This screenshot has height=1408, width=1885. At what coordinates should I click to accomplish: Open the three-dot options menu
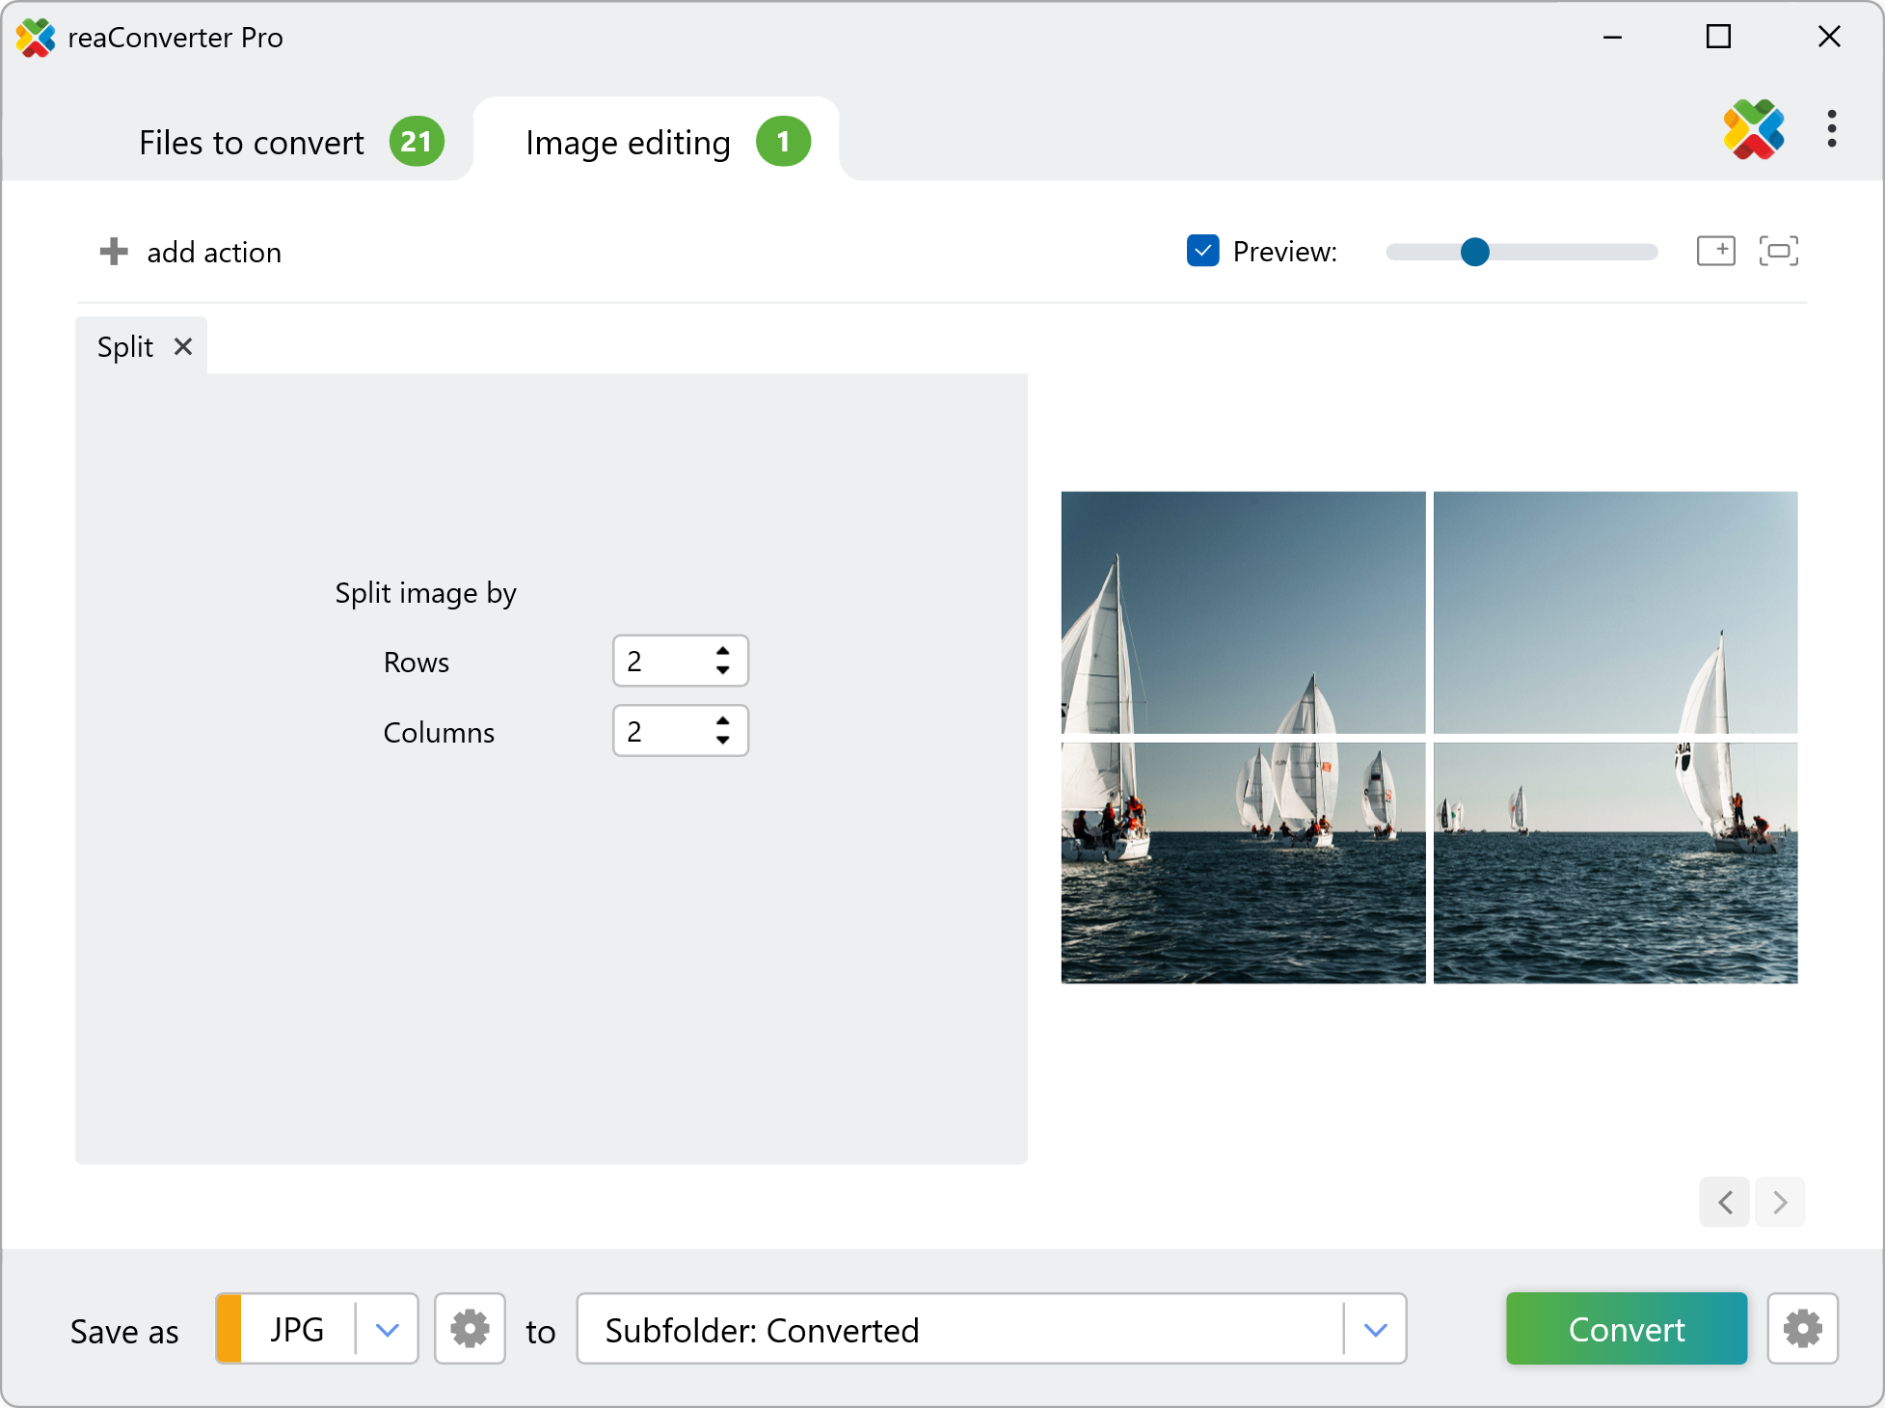[1831, 129]
